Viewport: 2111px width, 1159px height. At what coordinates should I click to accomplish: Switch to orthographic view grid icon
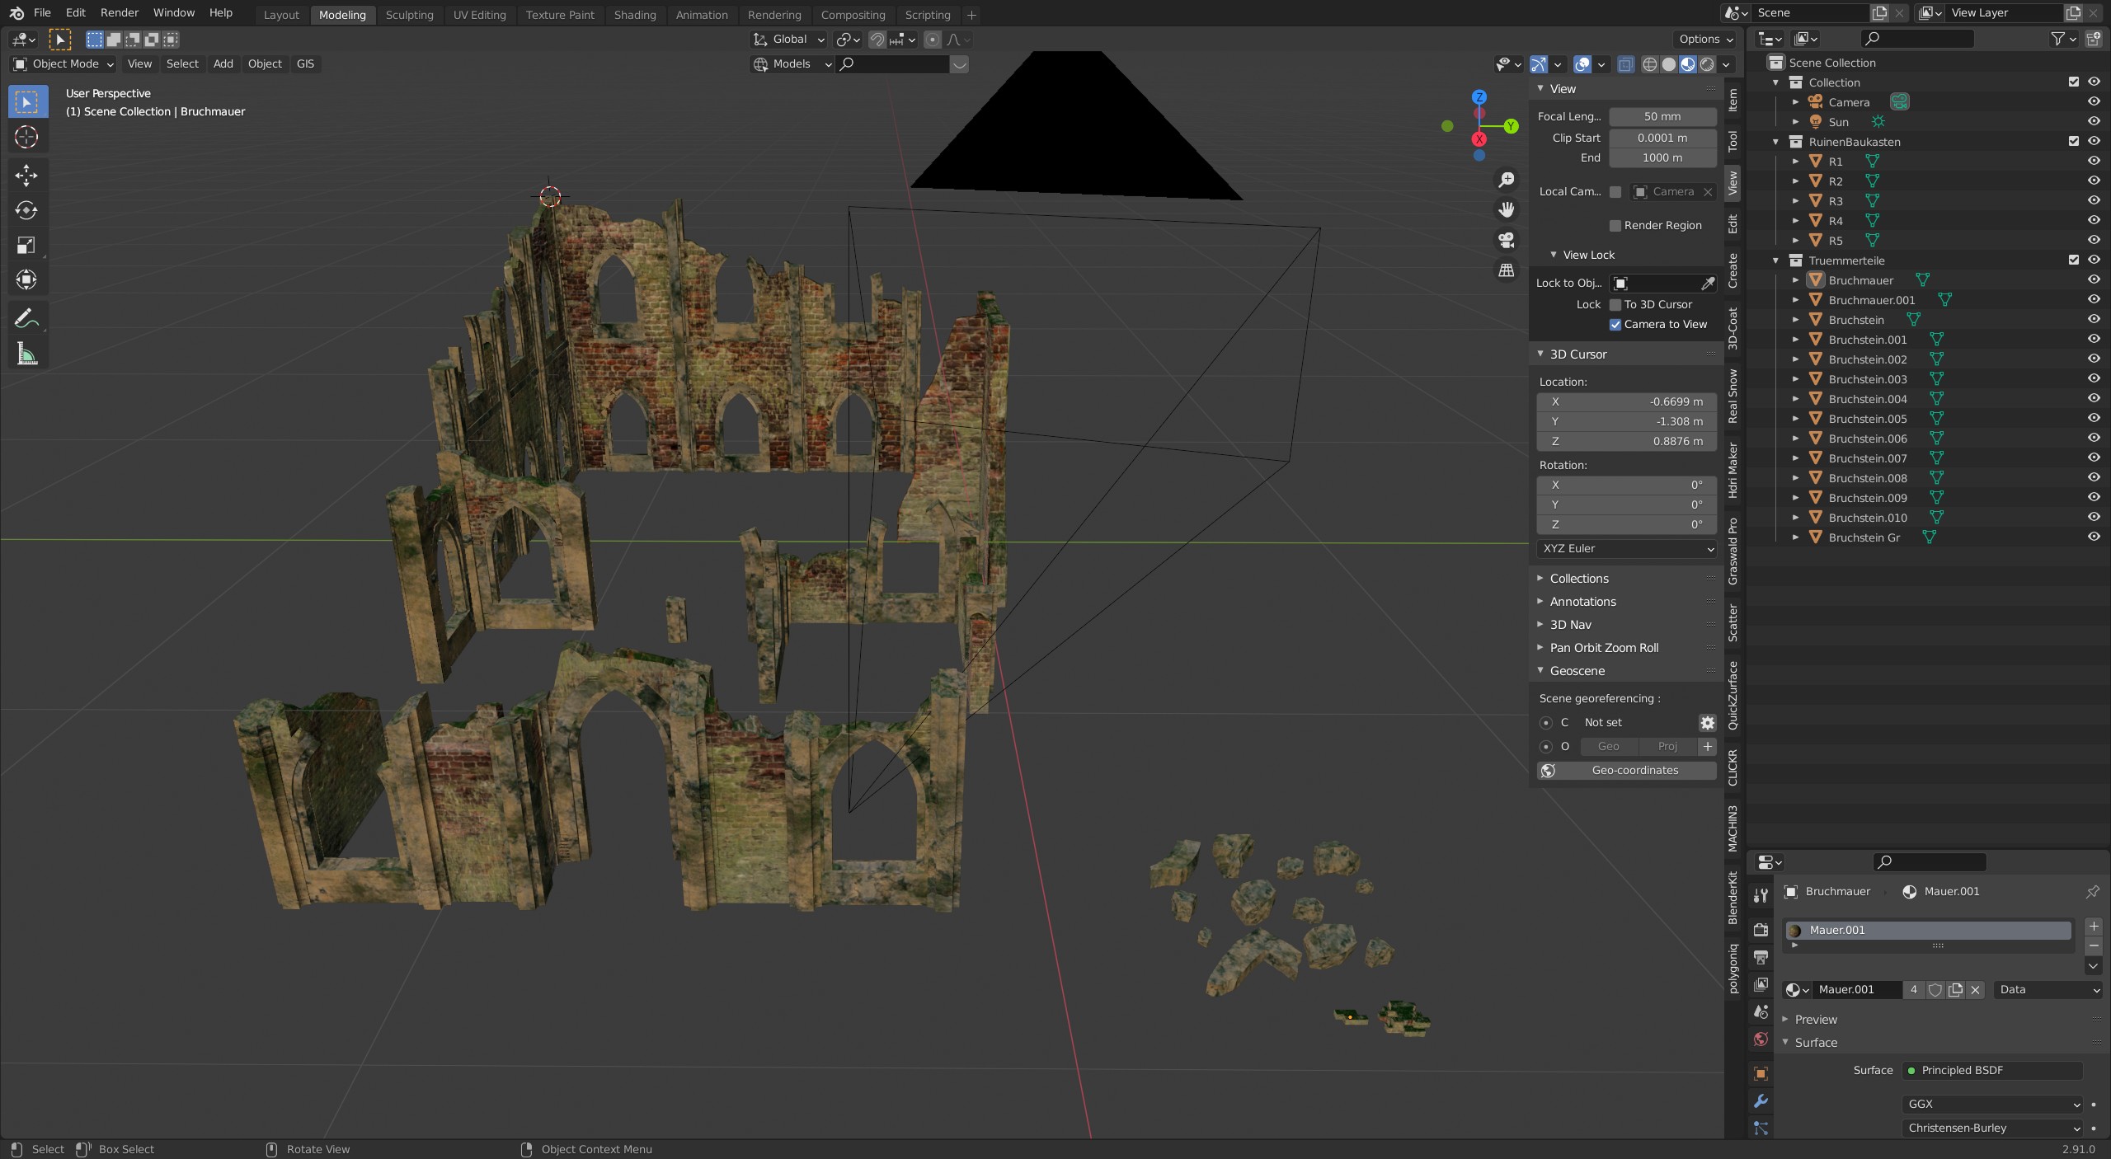(1507, 270)
